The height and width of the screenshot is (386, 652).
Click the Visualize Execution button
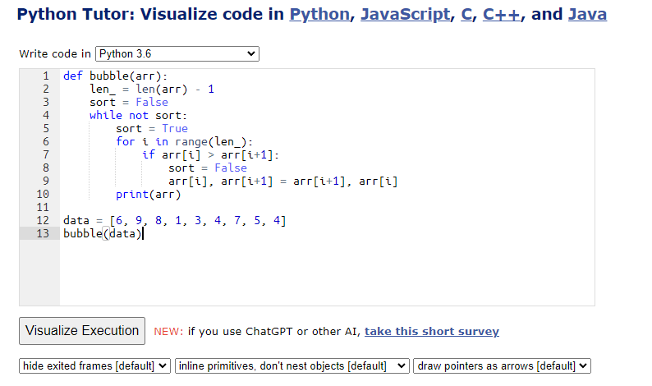tap(82, 331)
